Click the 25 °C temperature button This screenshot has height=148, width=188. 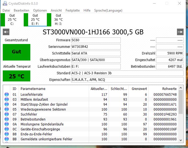click(17, 76)
